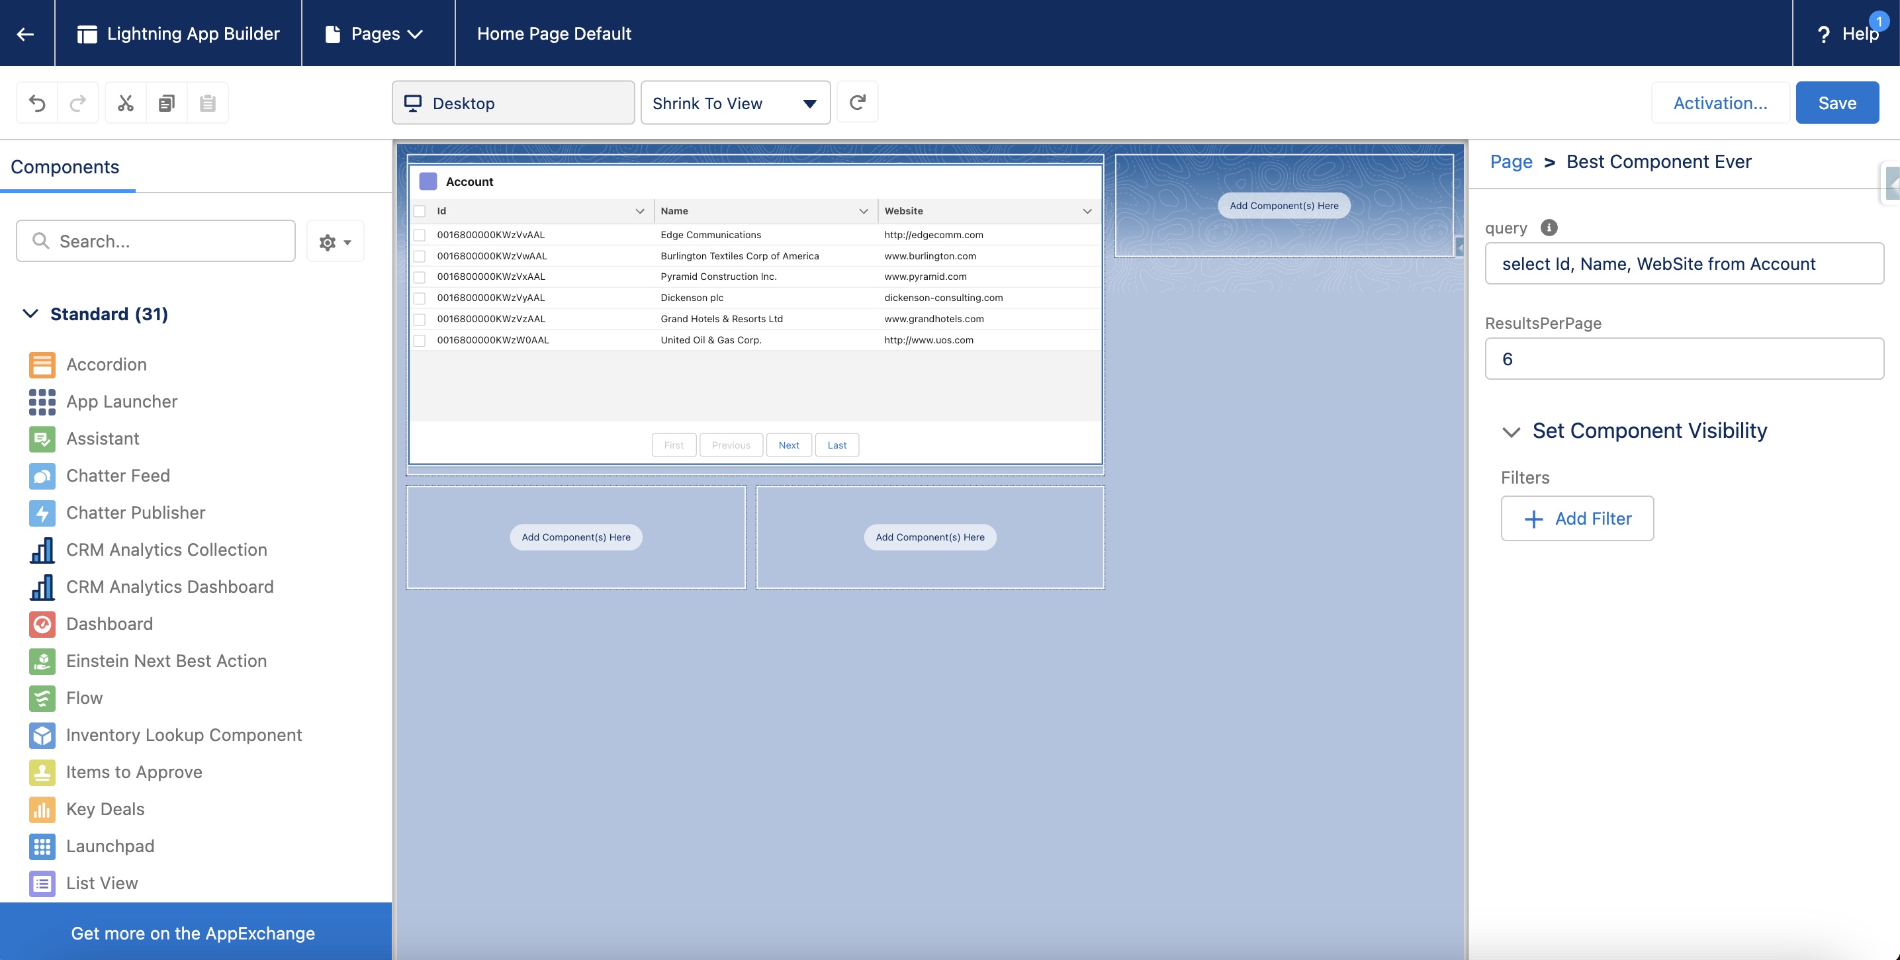
Task: Open the Id column header menu
Action: click(640, 211)
